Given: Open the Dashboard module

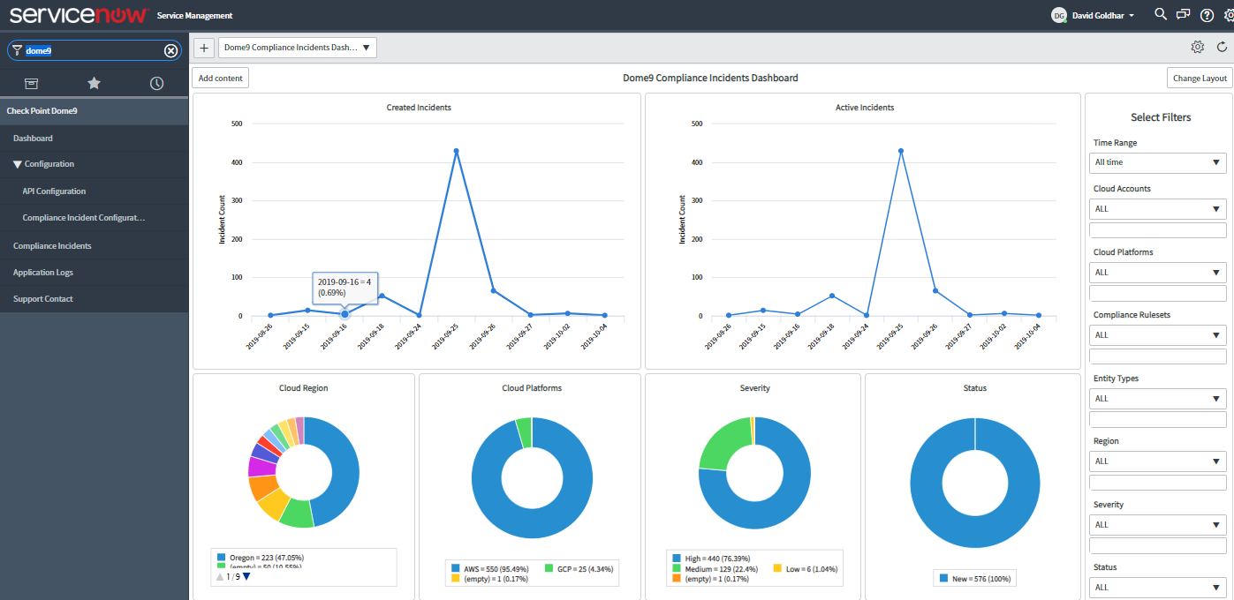Looking at the screenshot, I should pyautogui.click(x=95, y=139).
